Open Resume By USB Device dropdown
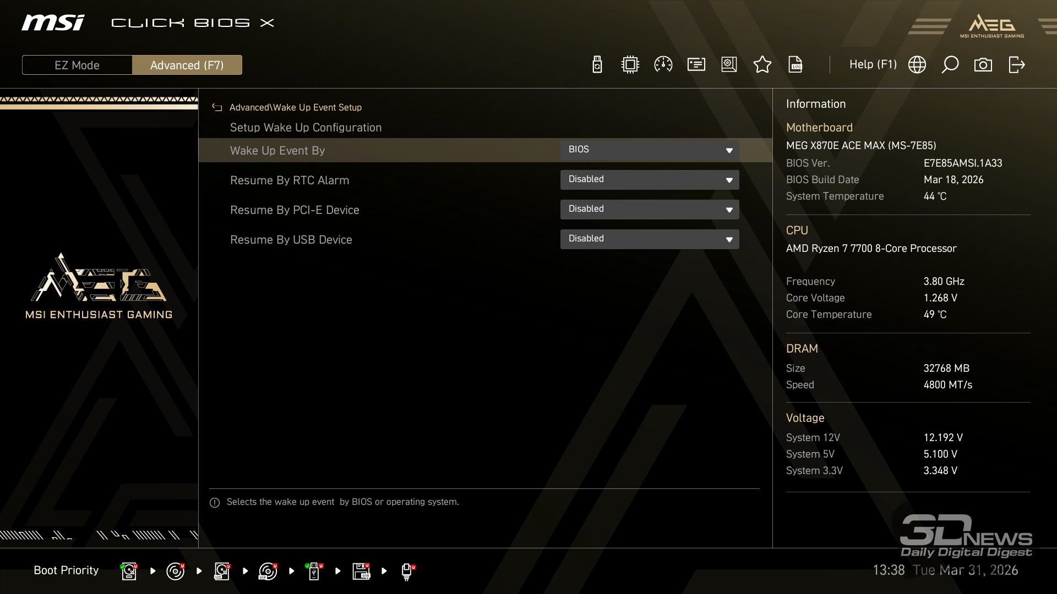Viewport: 1057px width, 594px height. 649,239
